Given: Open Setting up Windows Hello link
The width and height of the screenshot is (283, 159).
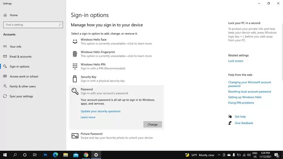Looking at the screenshot, I should [x=245, y=97].
